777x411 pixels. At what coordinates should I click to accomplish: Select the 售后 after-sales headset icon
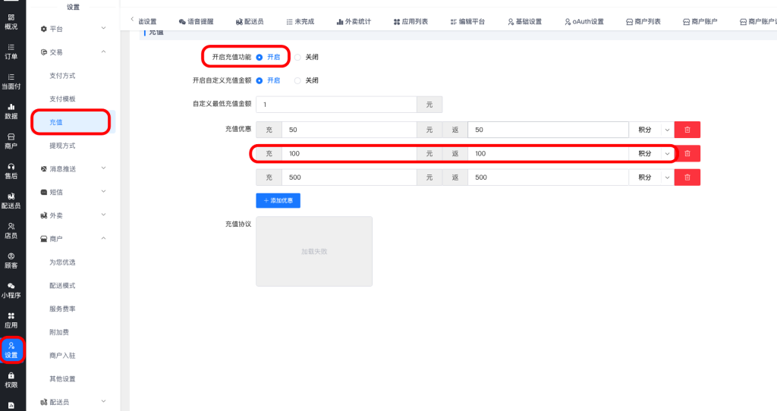tap(11, 170)
